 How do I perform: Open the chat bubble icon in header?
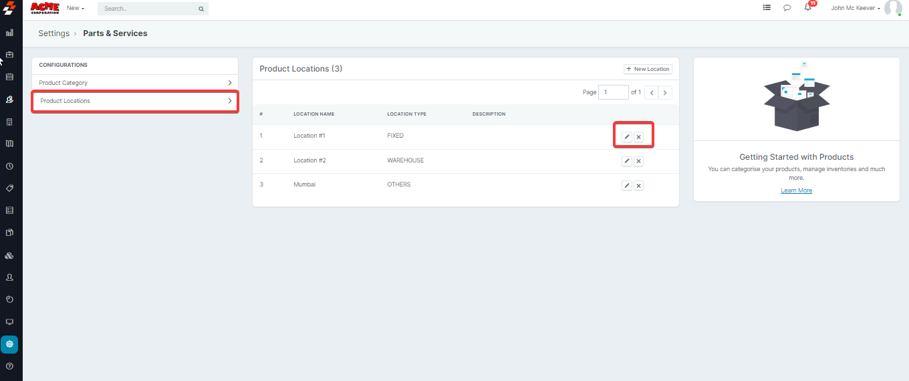coord(787,8)
